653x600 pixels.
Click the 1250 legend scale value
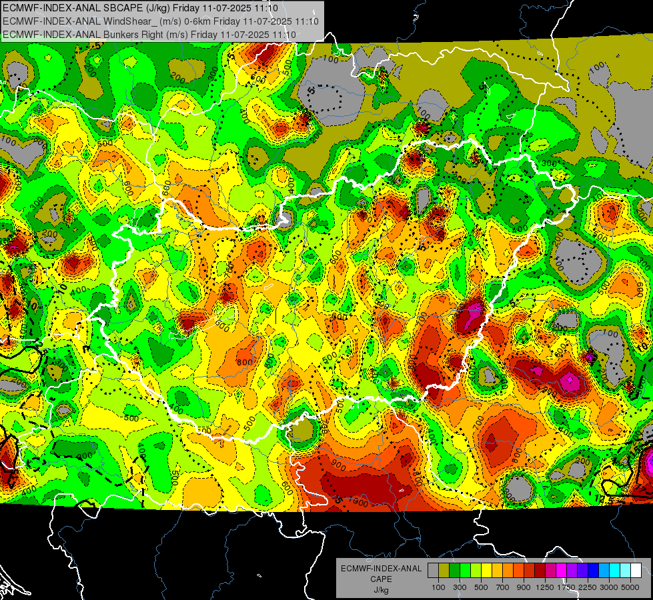[545, 587]
